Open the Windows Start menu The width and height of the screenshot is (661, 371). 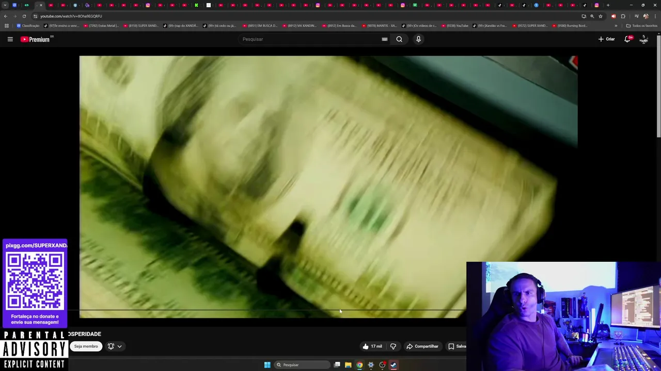(x=267, y=365)
